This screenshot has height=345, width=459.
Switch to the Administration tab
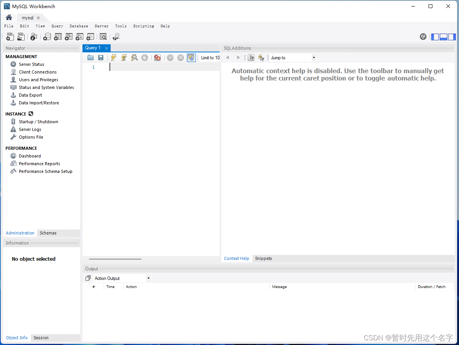(x=20, y=233)
